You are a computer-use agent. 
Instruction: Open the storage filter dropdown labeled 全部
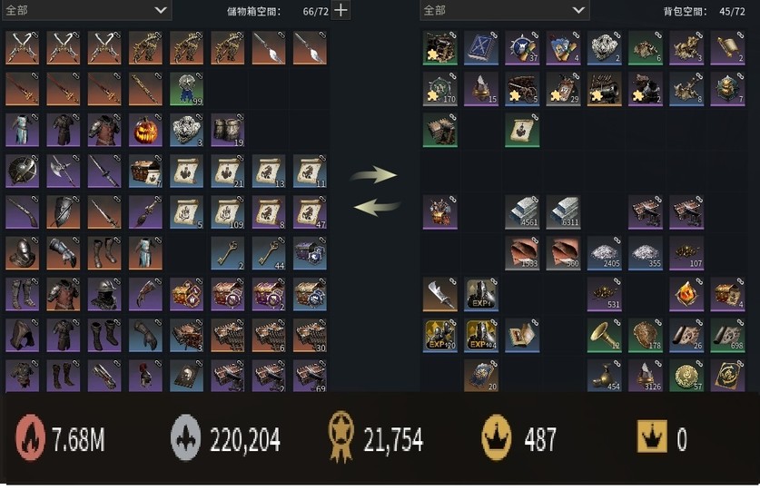(x=87, y=10)
